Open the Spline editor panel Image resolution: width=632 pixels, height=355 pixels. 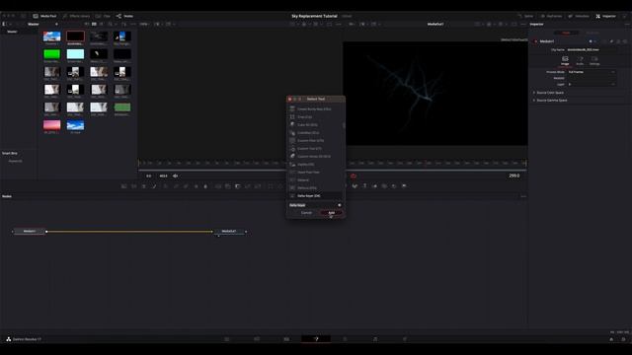(x=525, y=16)
